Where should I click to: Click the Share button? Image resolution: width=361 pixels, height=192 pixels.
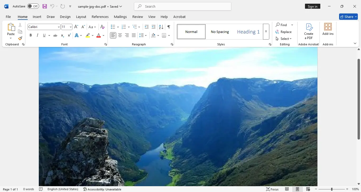point(348,17)
